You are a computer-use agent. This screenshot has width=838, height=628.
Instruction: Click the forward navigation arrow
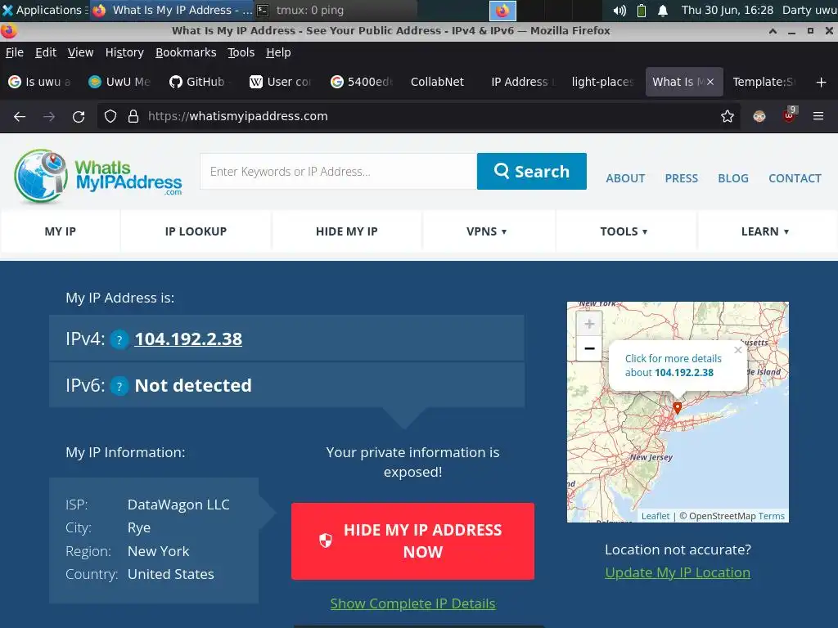coord(49,116)
